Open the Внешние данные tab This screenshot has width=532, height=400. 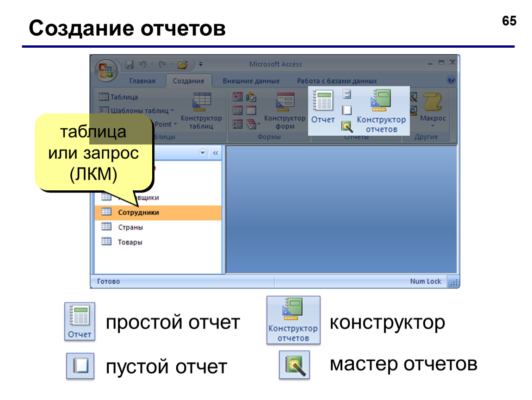coord(251,81)
